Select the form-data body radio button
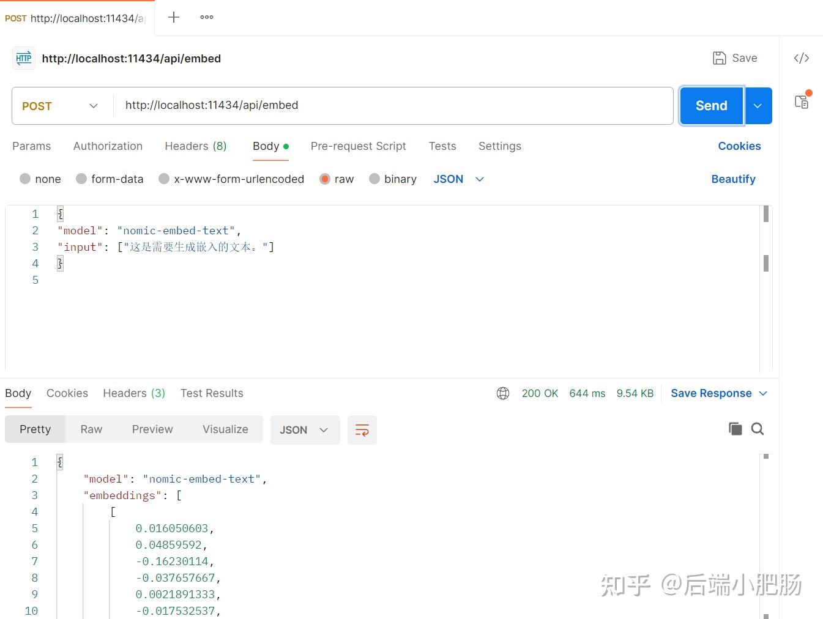 click(x=81, y=179)
